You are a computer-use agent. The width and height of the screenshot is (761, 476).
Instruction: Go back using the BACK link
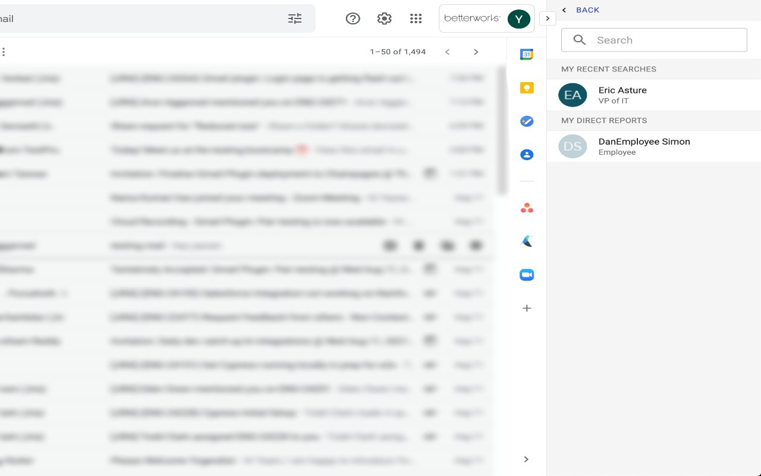[x=587, y=10]
